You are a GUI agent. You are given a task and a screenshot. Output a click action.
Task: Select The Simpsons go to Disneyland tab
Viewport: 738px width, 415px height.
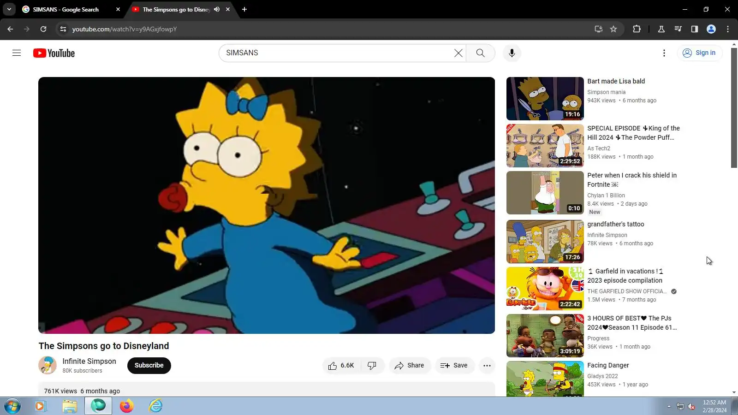click(x=175, y=9)
